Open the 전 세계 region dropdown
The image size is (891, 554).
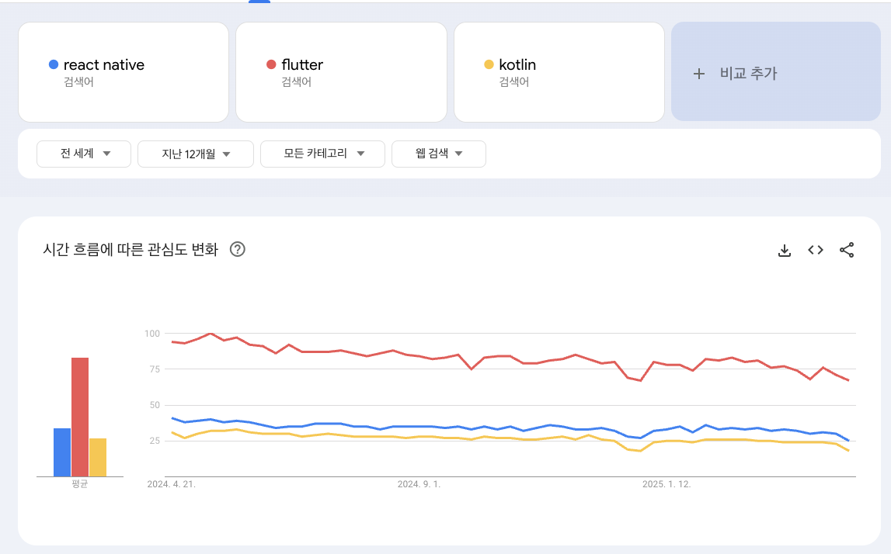[85, 154]
